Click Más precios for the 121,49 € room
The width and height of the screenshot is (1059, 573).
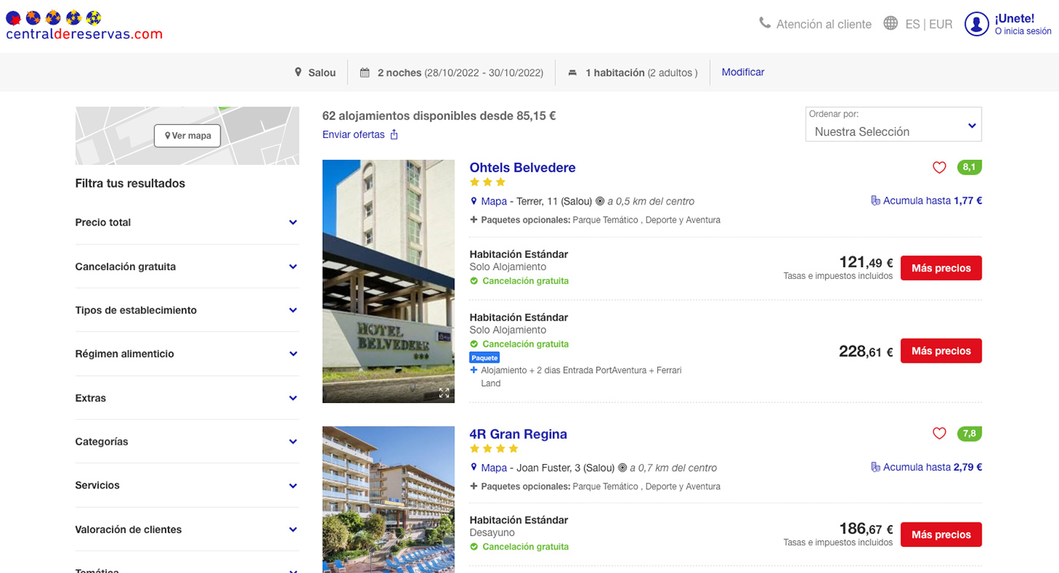click(x=941, y=268)
